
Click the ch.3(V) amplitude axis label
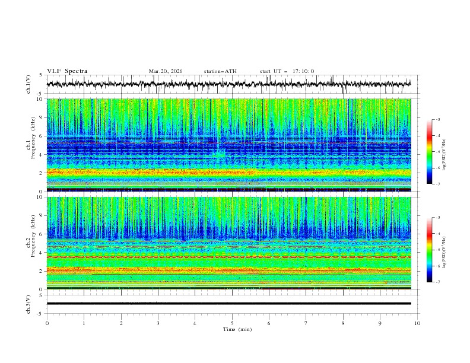pyautogui.click(x=28, y=304)
